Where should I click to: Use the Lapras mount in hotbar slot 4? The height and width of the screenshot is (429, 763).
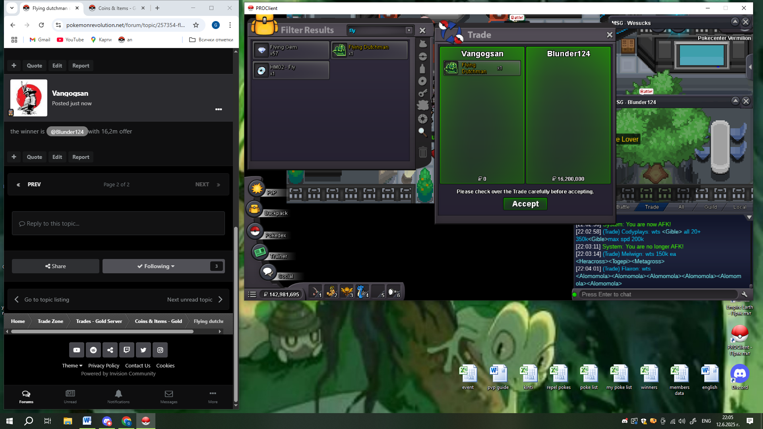(362, 292)
